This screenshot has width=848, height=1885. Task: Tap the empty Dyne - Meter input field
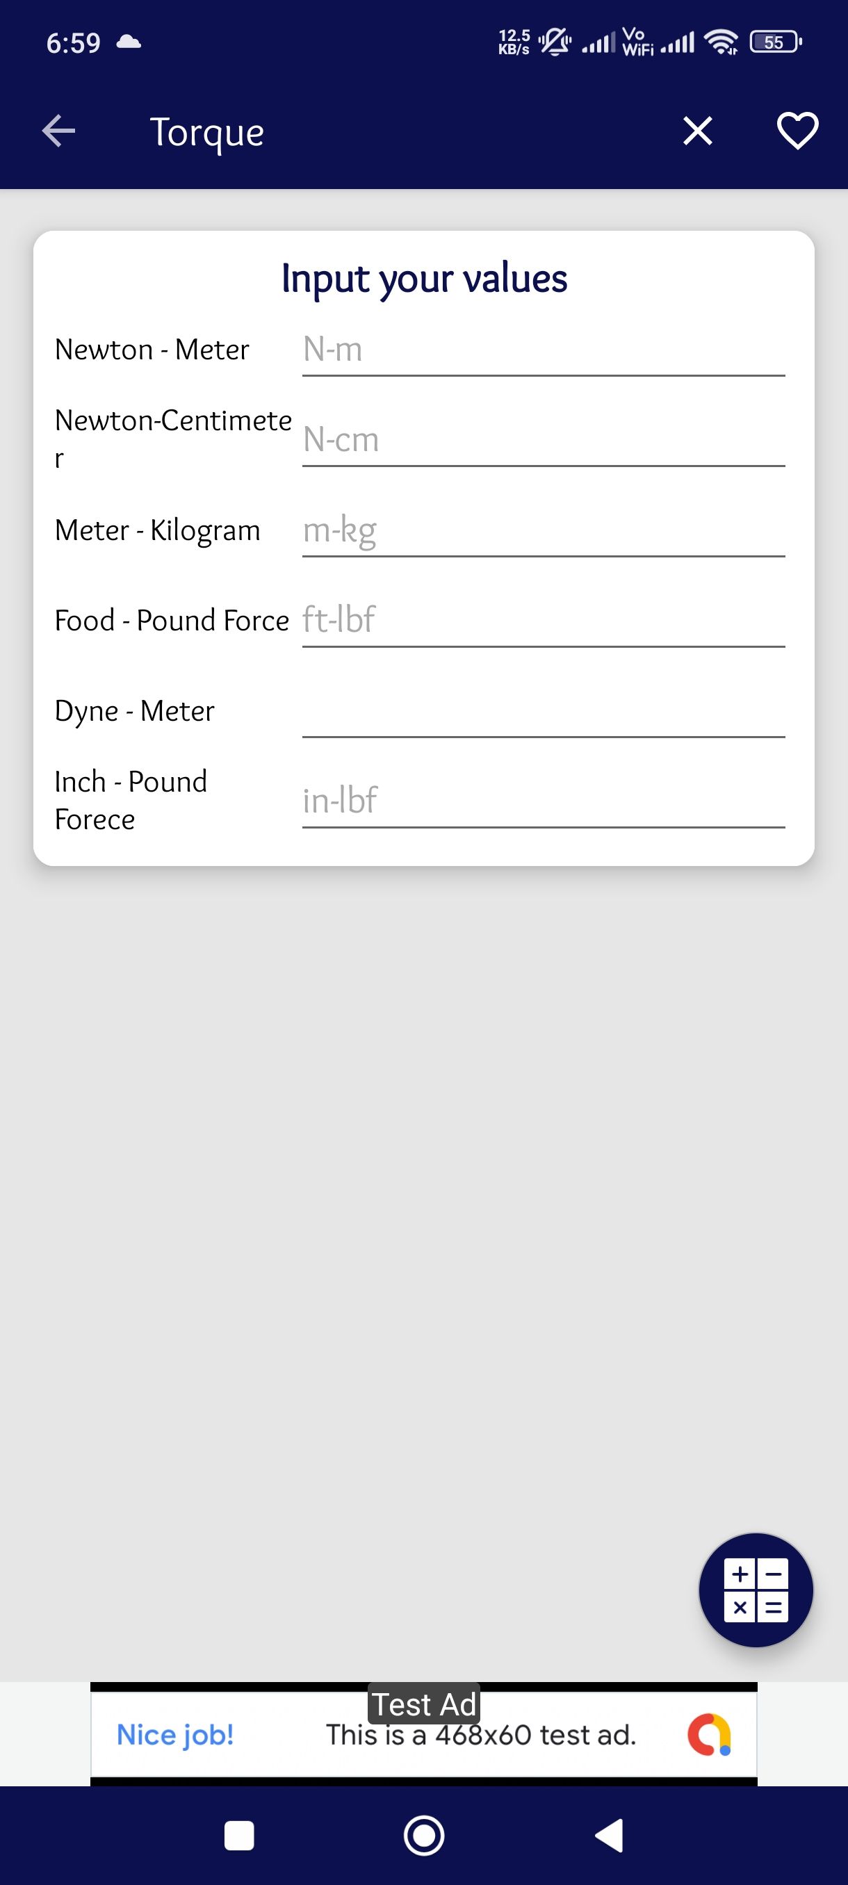[x=543, y=712]
